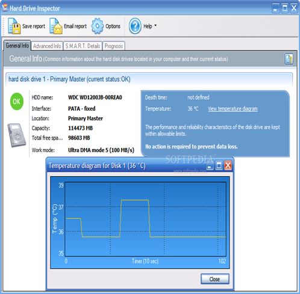Viewport: 300px width, 294px height.
Task: Minimize the Hard Drive Inspector main window
Action: (x=275, y=8)
